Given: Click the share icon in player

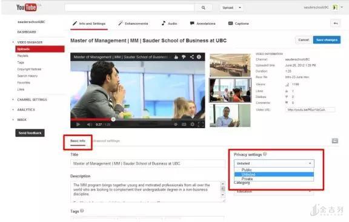Looking at the screenshot, I should point(191,57).
